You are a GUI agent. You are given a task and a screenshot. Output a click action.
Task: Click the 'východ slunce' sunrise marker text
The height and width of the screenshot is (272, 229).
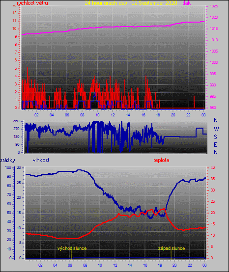point(72,248)
